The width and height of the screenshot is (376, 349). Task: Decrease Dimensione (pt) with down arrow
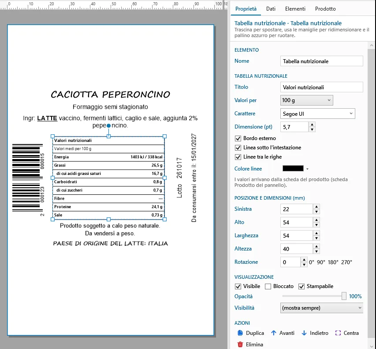(x=312, y=129)
